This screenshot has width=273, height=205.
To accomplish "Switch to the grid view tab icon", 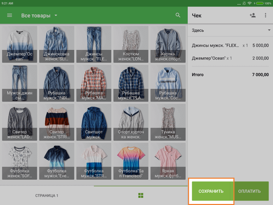I will point(141,195).
